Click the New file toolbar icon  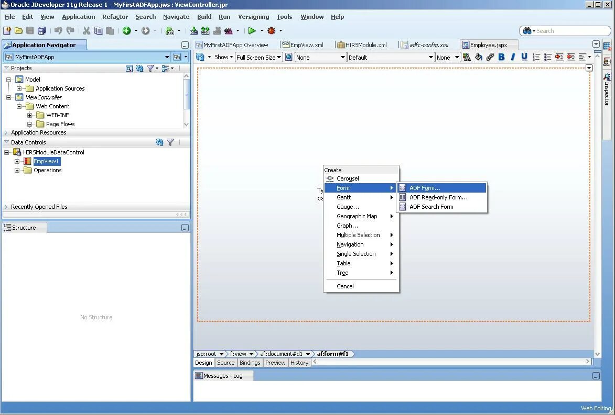click(7, 30)
